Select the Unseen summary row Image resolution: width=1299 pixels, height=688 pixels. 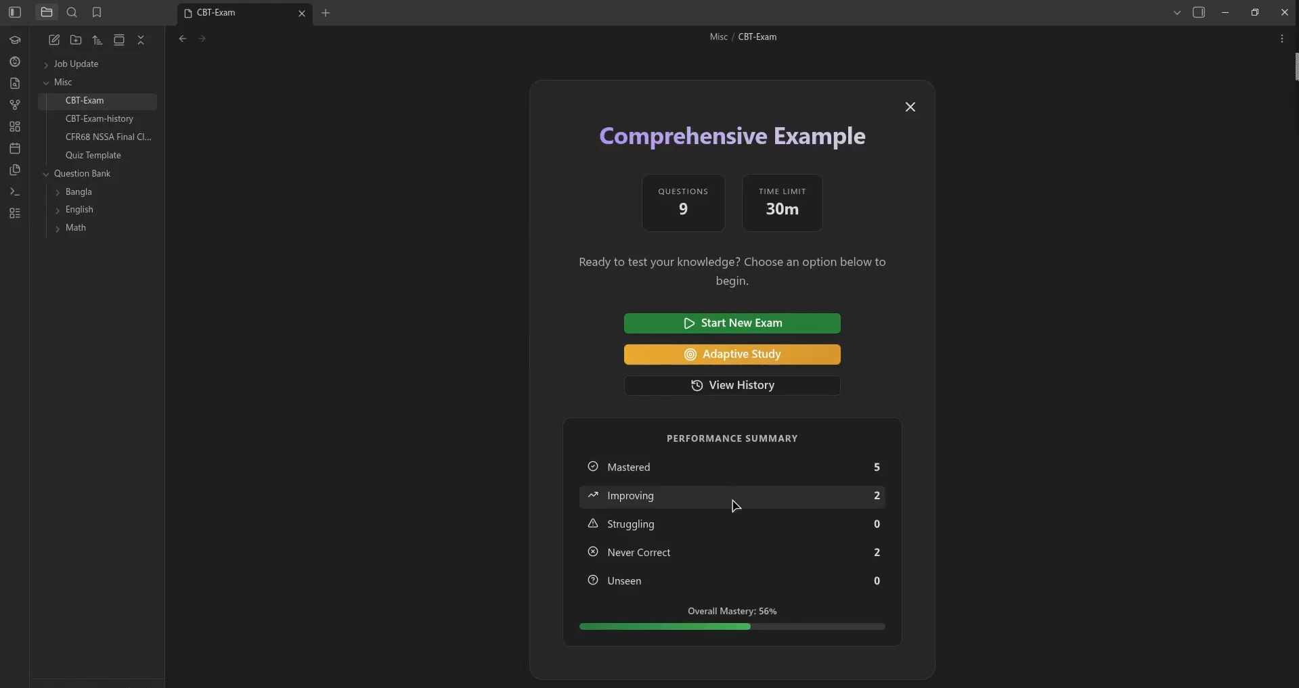[732, 581]
